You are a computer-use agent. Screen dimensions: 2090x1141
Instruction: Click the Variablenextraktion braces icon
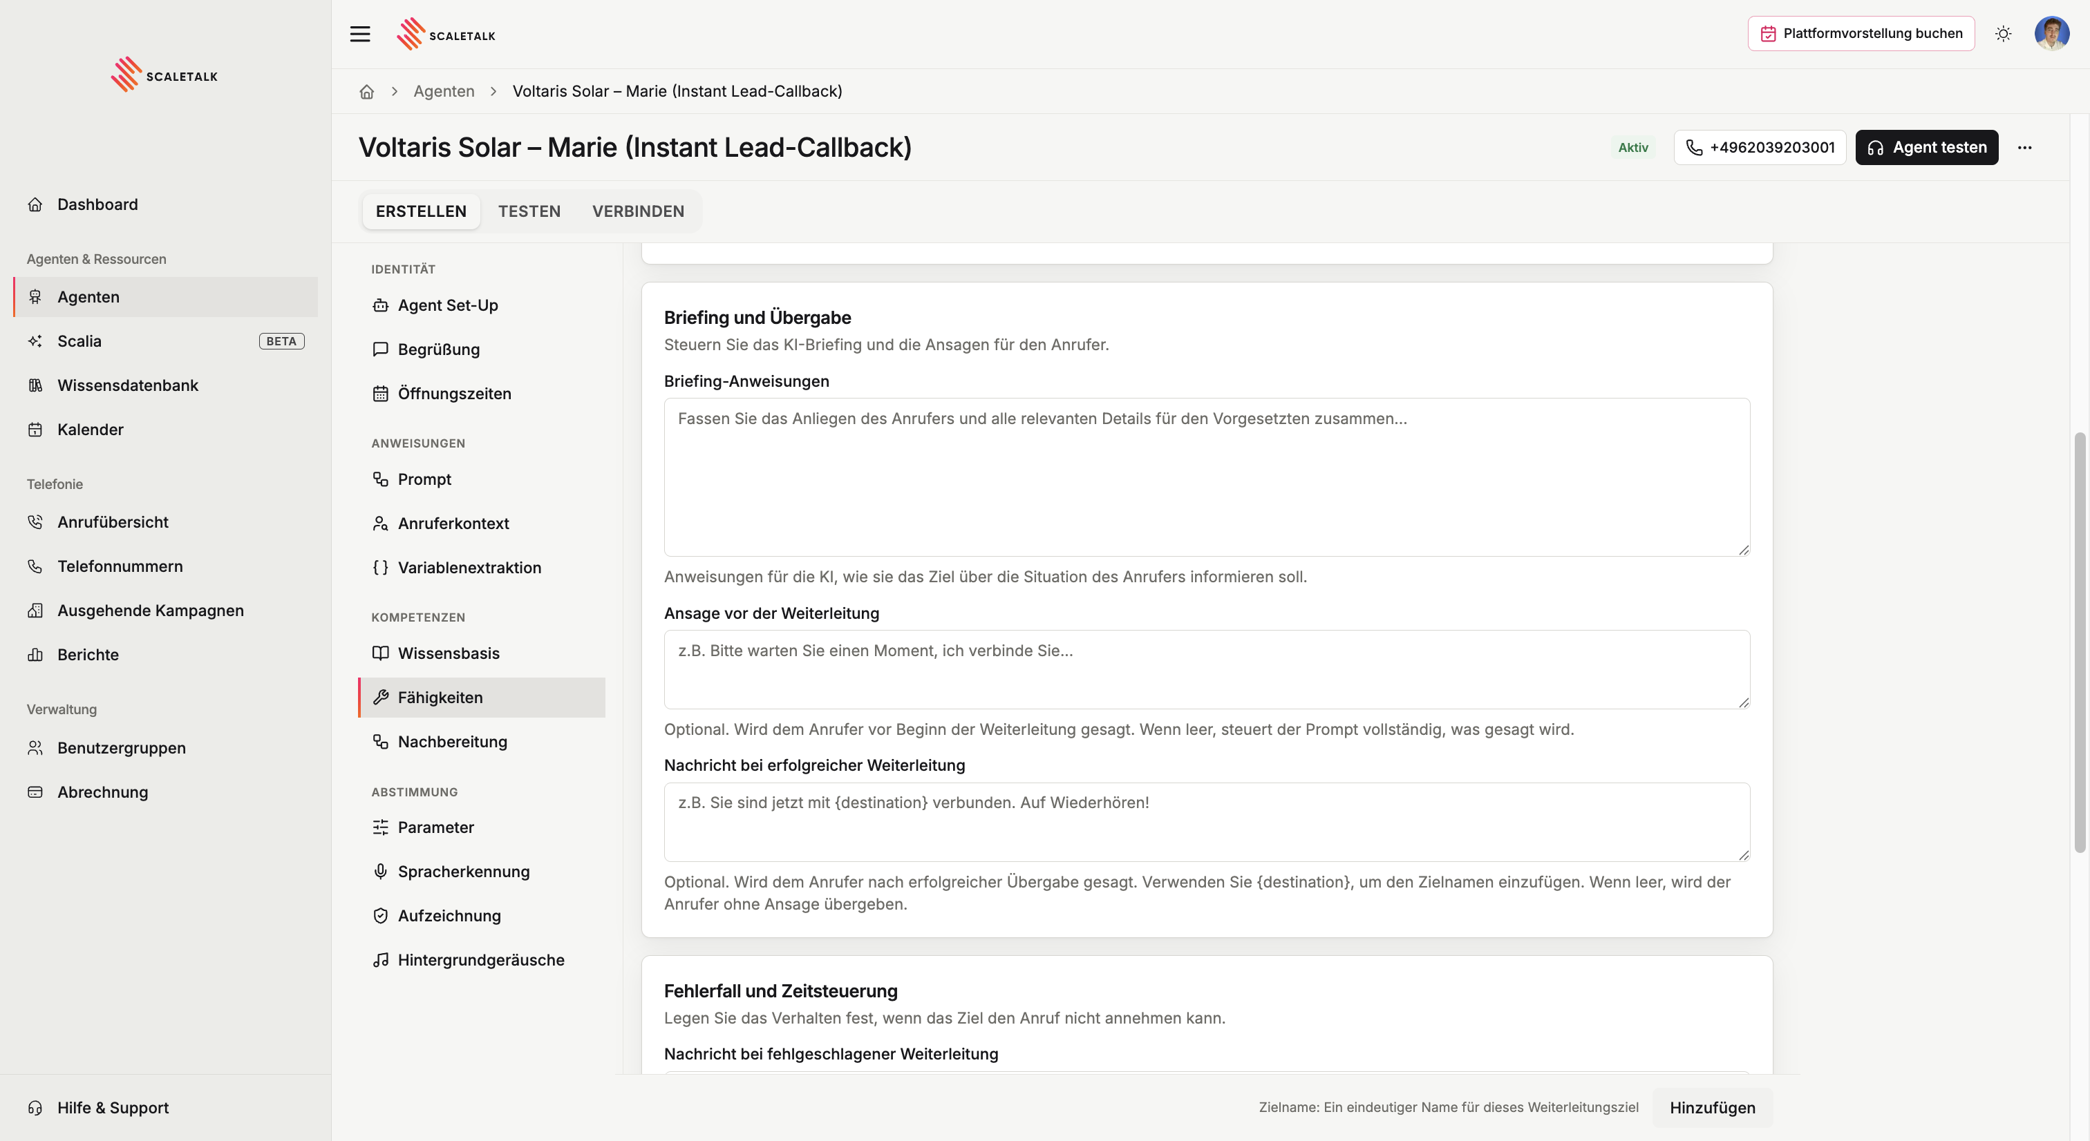pyautogui.click(x=381, y=568)
